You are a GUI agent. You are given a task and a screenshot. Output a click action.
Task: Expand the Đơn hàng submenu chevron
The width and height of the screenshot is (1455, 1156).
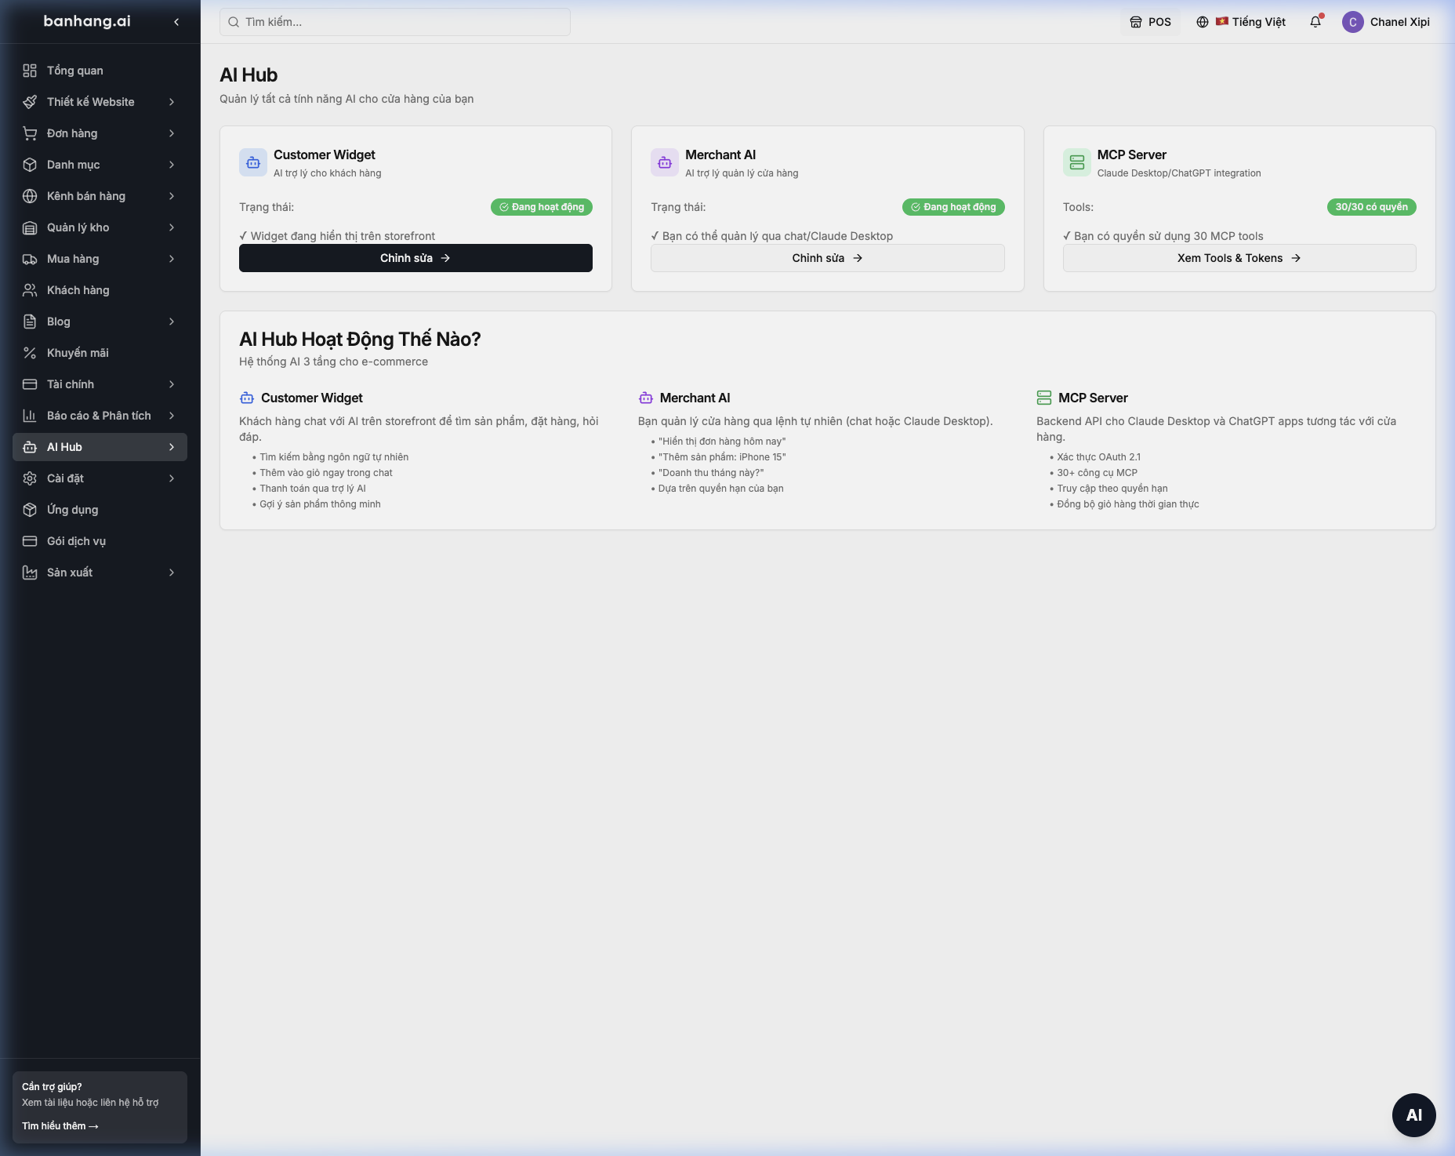click(x=172, y=133)
